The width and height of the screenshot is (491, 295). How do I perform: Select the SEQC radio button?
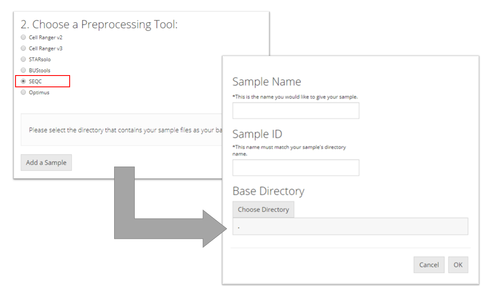24,81
